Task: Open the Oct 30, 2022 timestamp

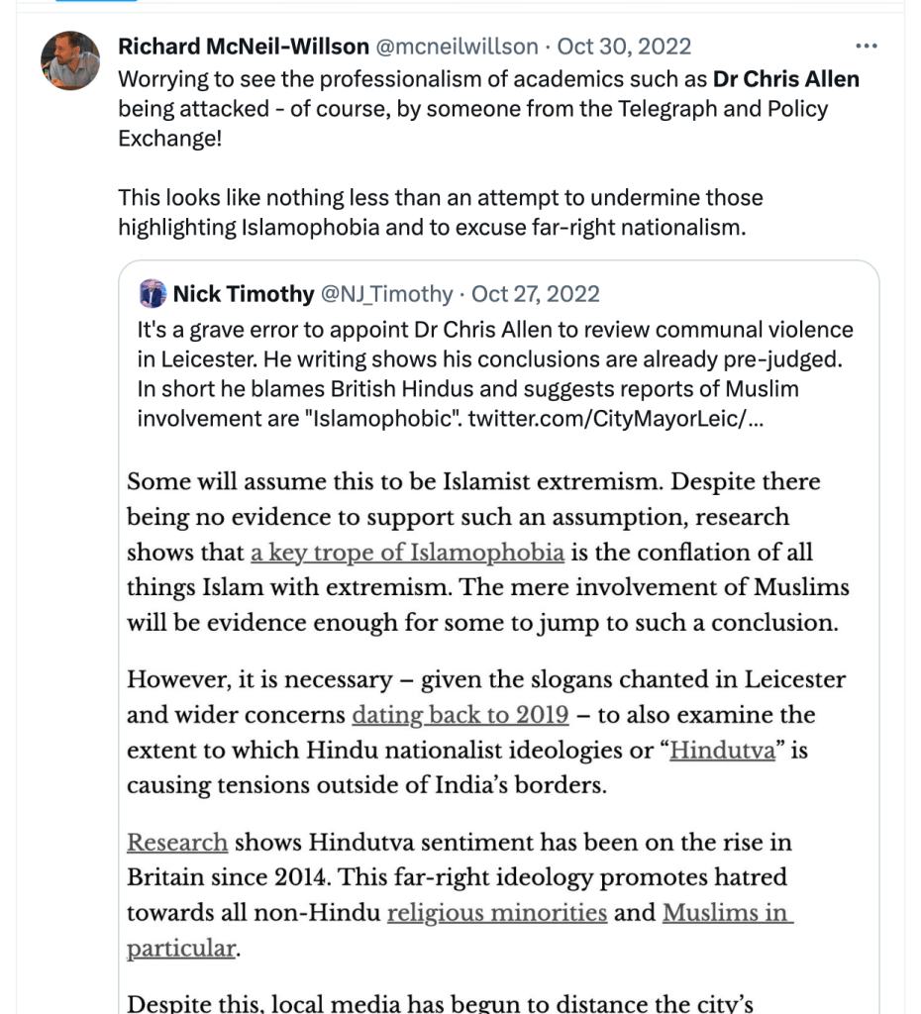Action: pyautogui.click(x=624, y=47)
